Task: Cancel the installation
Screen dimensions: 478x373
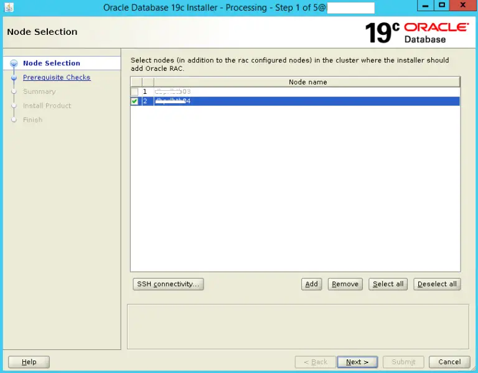Action: (449, 362)
